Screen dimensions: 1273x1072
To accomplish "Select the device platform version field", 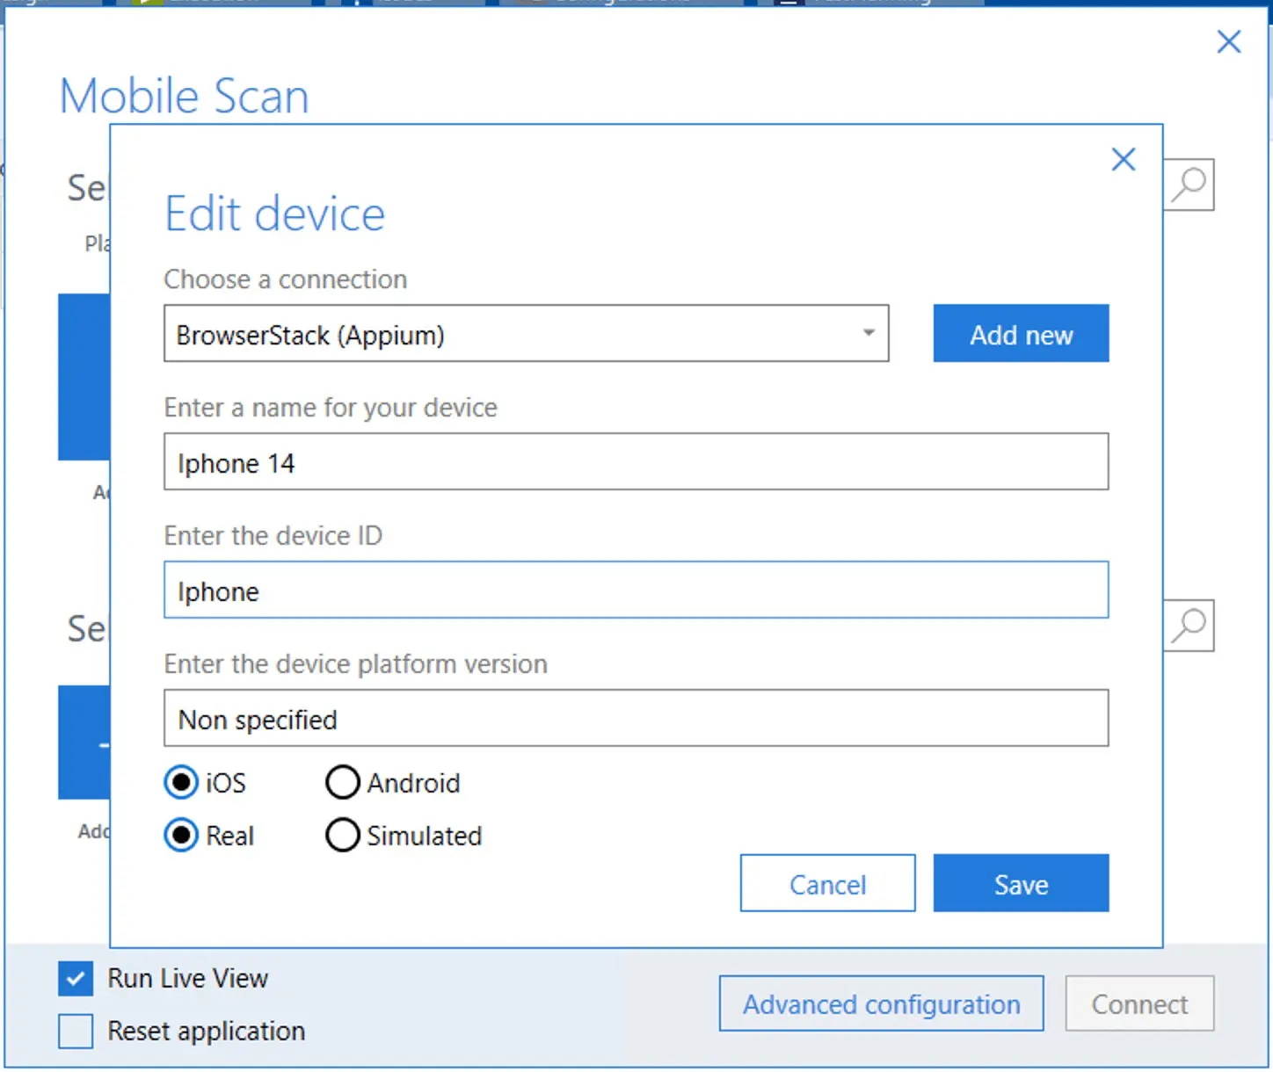I will pos(635,719).
